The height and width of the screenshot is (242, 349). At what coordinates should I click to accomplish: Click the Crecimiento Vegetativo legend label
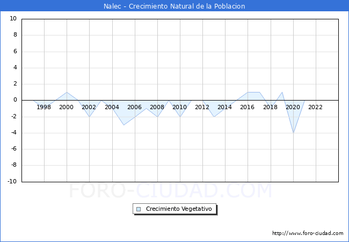[x=179, y=209]
